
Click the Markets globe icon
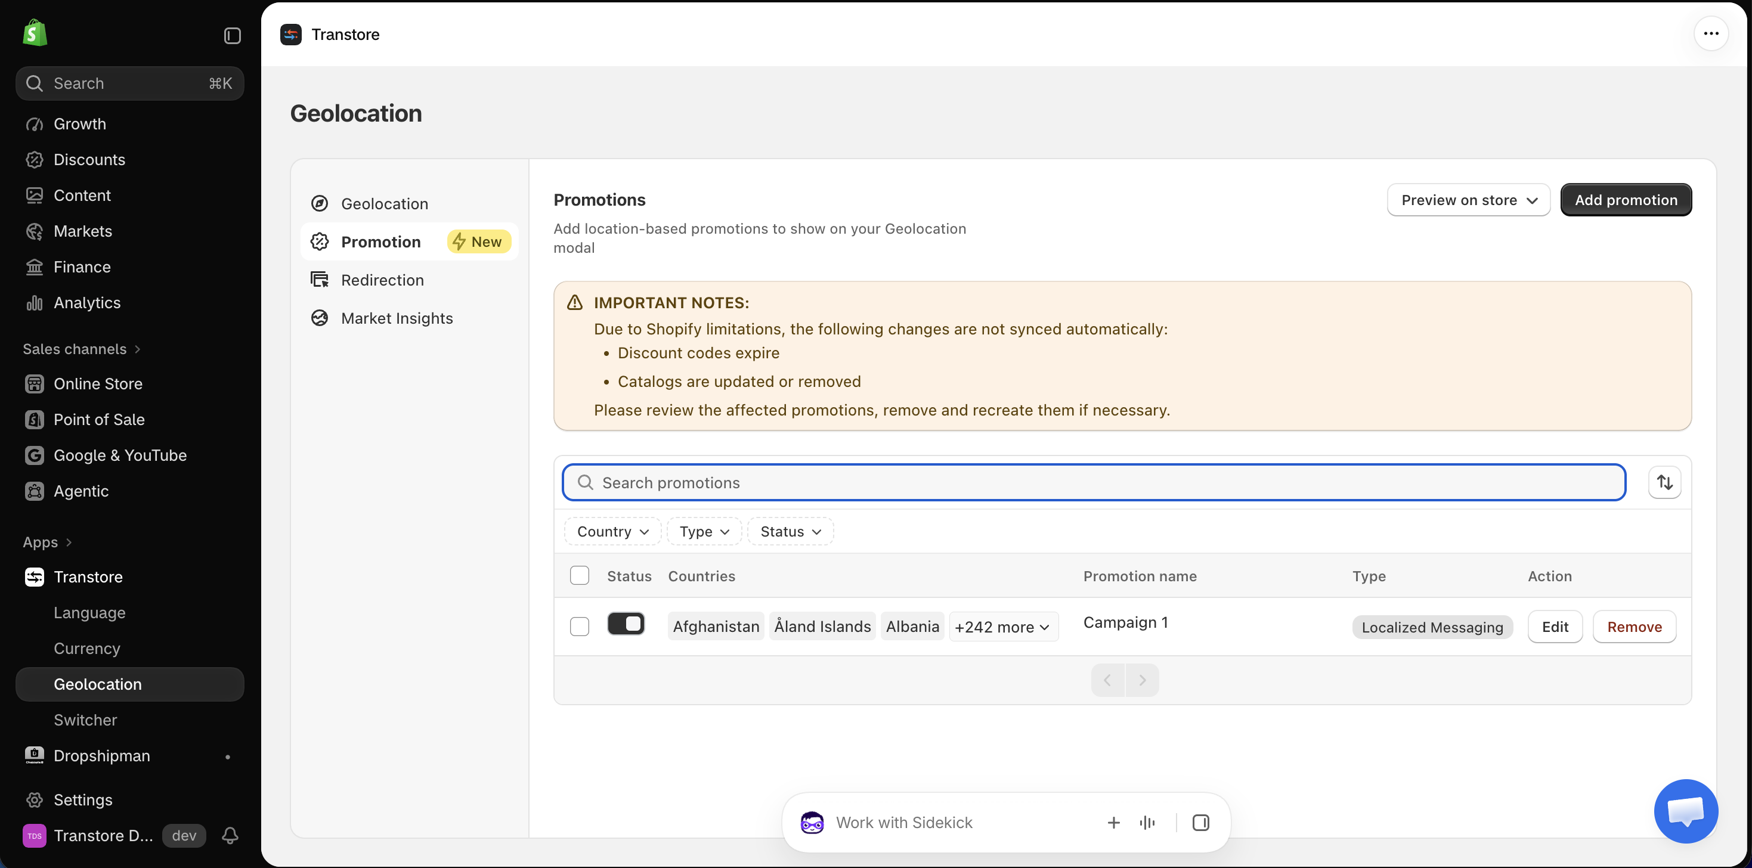(35, 231)
